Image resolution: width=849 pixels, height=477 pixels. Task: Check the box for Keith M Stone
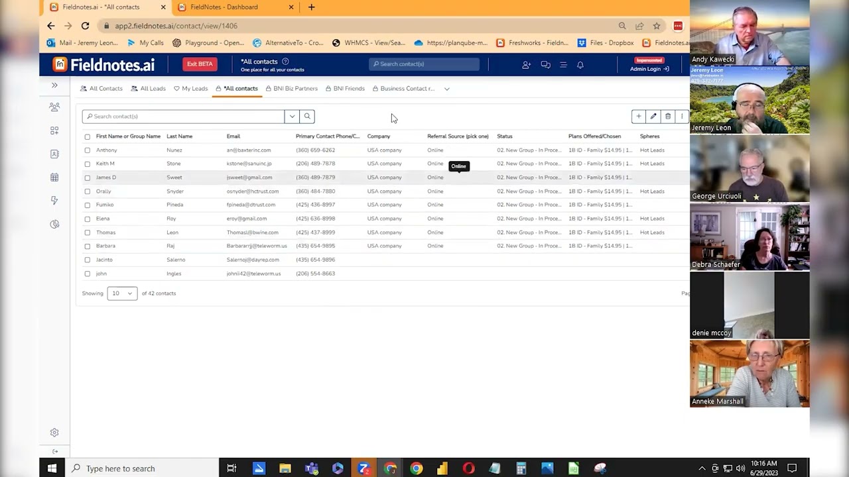click(87, 164)
